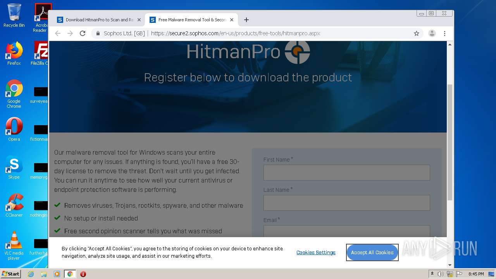Accept All Cookies

tap(372, 252)
